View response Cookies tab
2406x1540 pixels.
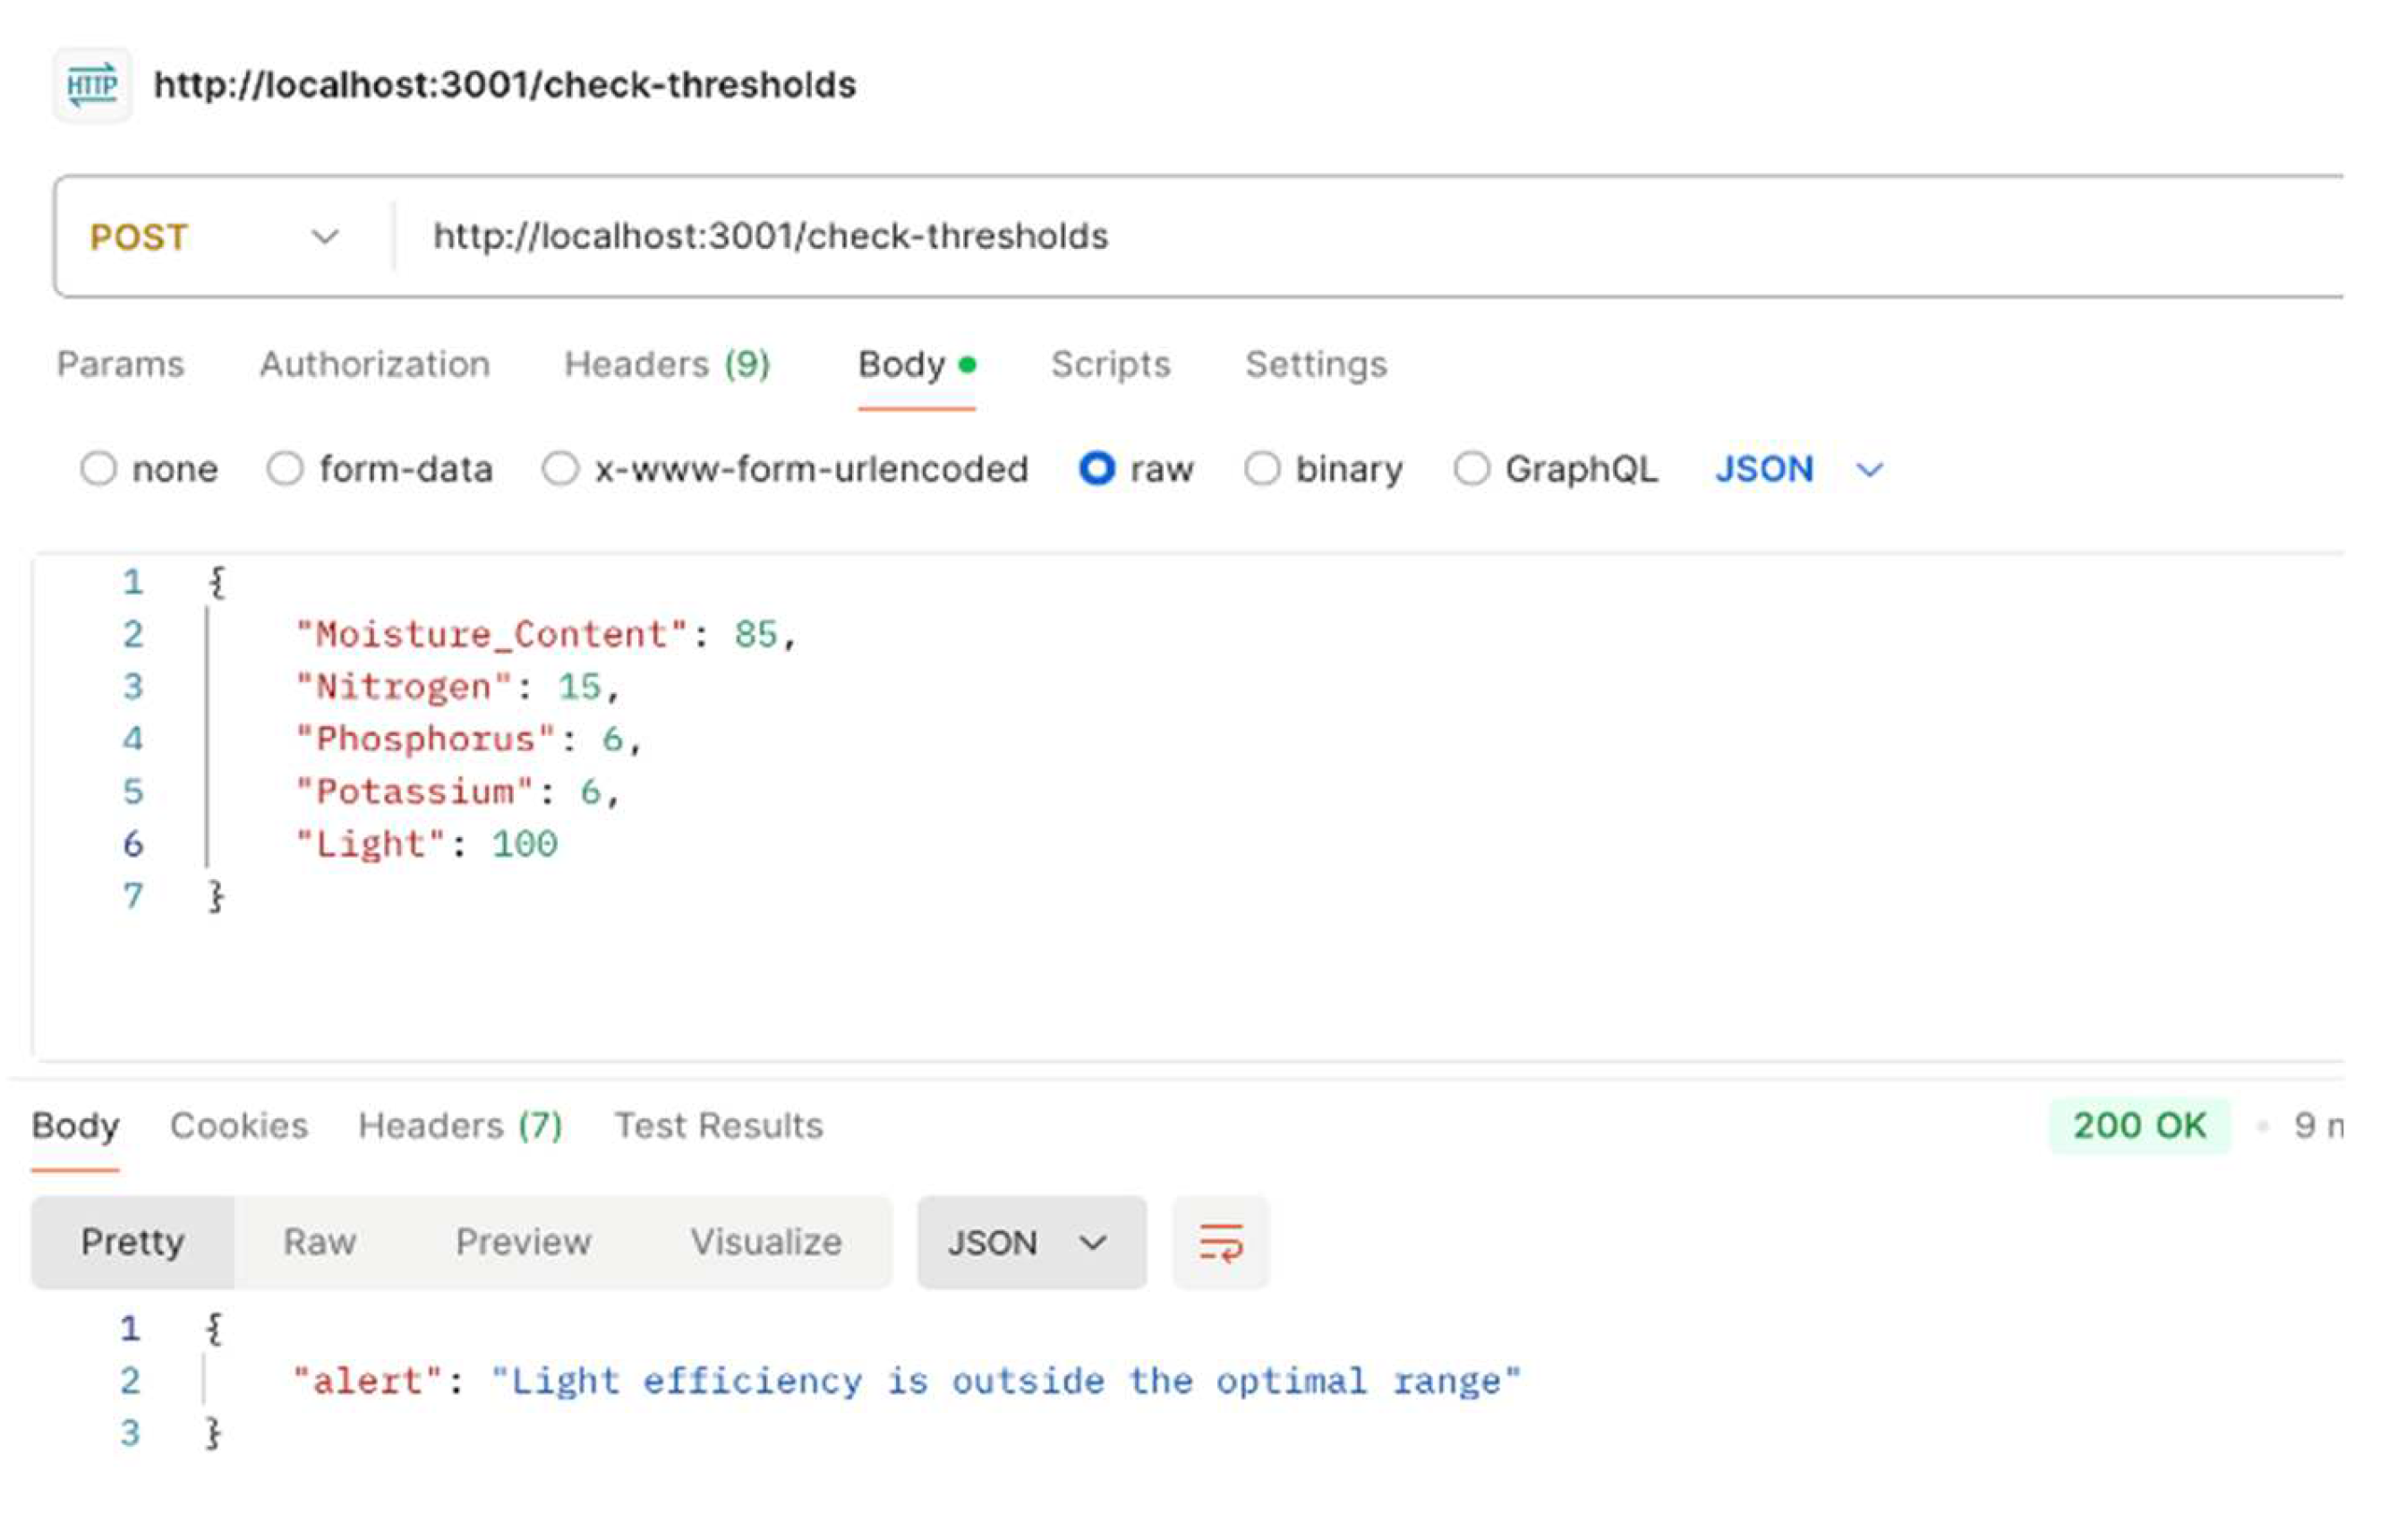[239, 1126]
